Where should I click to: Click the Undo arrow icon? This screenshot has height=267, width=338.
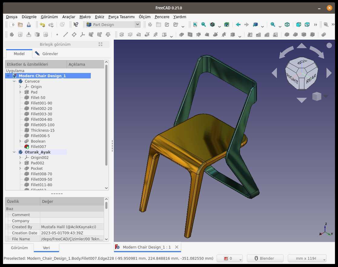coord(42,25)
